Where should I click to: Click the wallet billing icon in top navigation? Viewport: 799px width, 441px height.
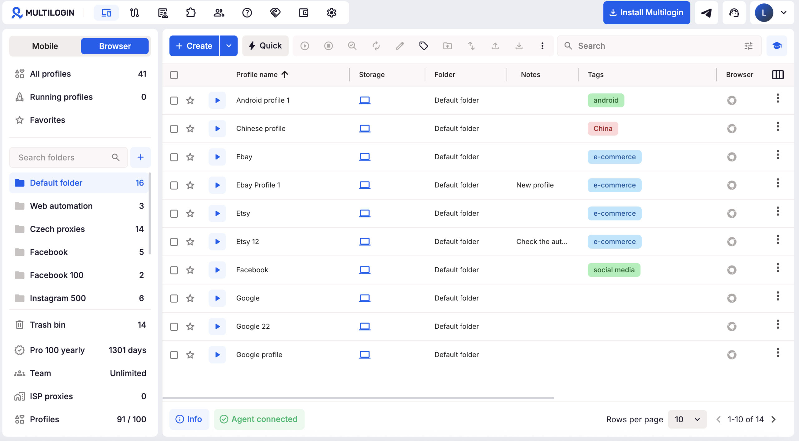tap(303, 13)
